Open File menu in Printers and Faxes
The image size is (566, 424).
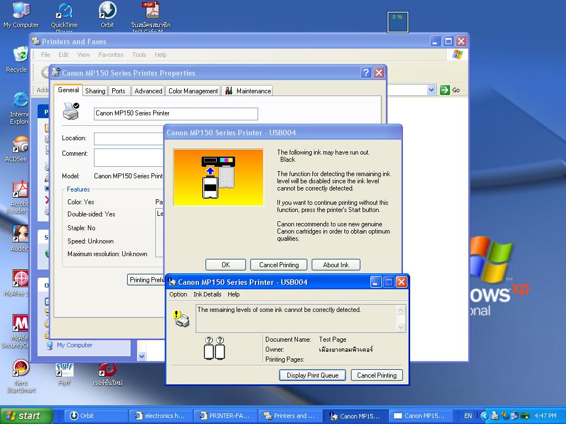pos(45,55)
